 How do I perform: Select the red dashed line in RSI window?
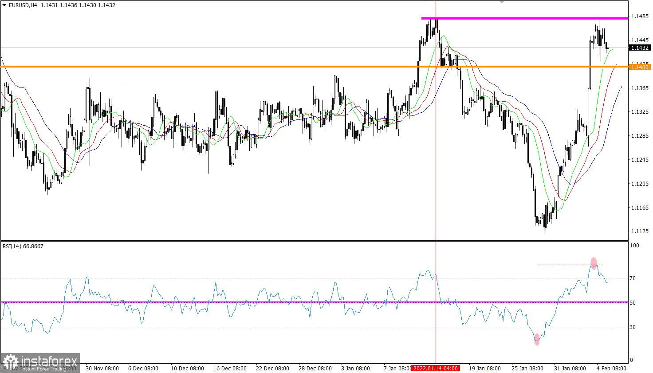(570, 265)
